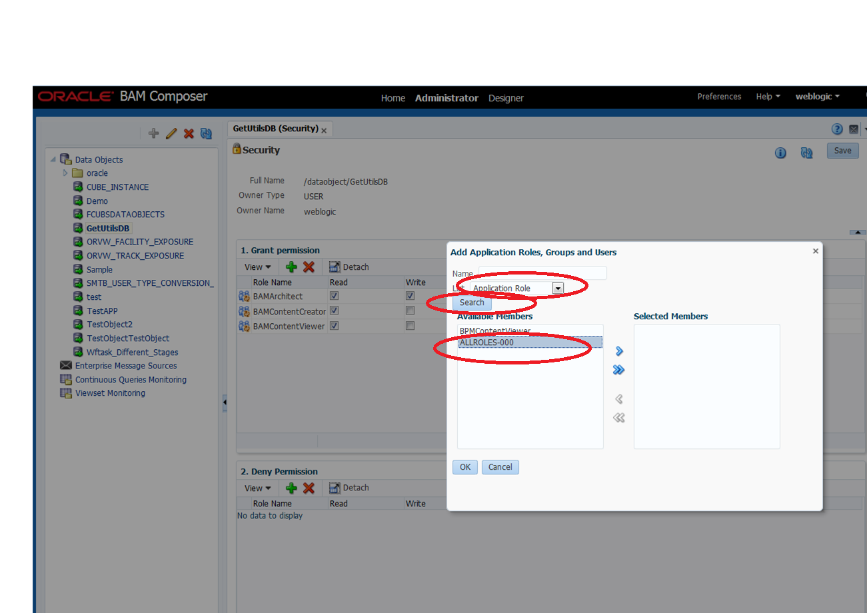The height and width of the screenshot is (613, 867).
Task: Remove all members with double left arrow
Action: coord(619,418)
